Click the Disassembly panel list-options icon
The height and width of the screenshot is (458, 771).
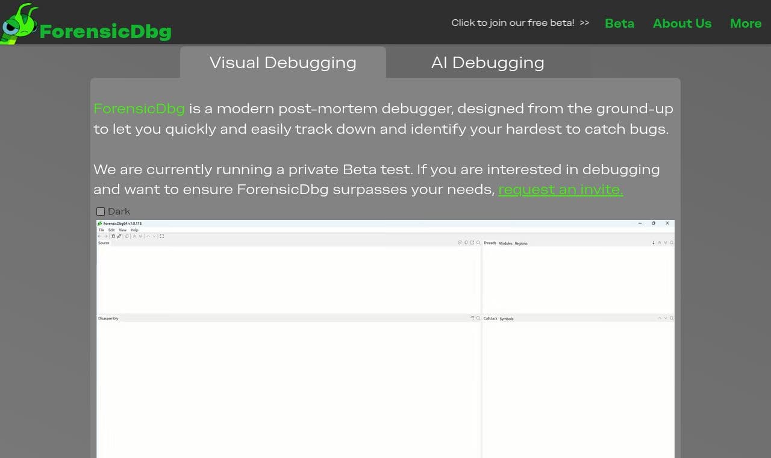coord(472,318)
